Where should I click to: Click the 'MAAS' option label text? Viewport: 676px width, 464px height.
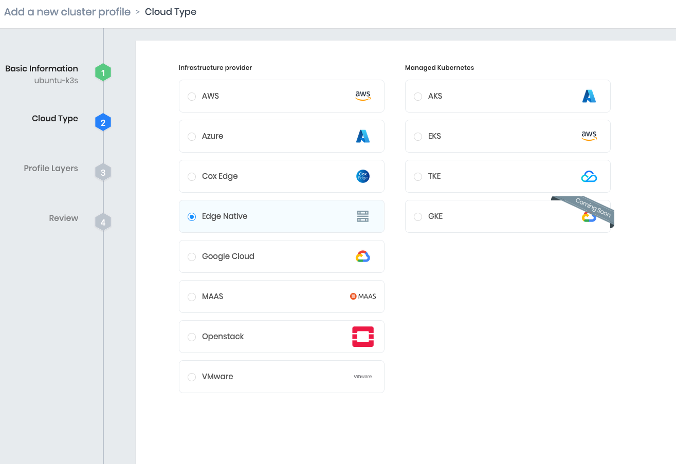[213, 296]
